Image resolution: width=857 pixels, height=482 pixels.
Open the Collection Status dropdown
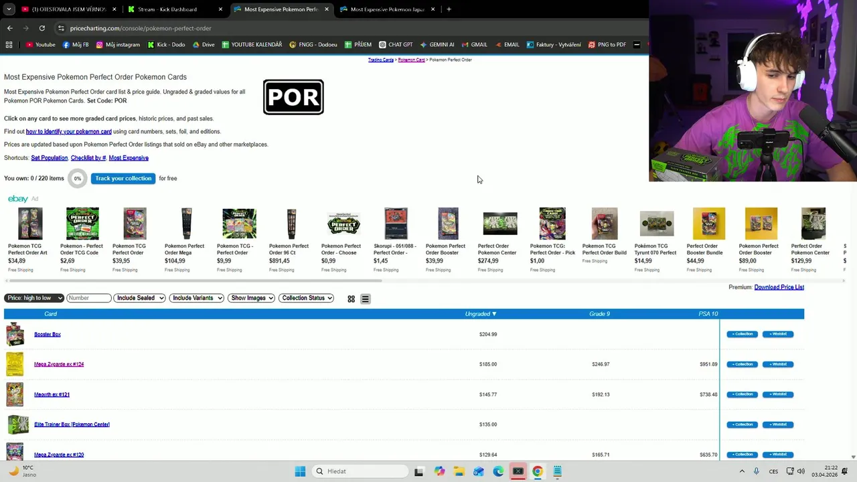(306, 298)
